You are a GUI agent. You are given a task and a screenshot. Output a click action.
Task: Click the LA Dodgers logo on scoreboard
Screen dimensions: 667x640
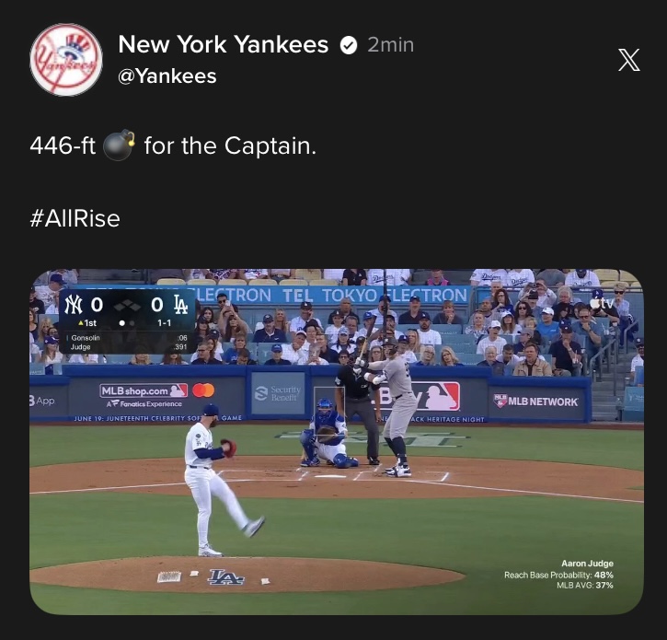pyautogui.click(x=181, y=305)
